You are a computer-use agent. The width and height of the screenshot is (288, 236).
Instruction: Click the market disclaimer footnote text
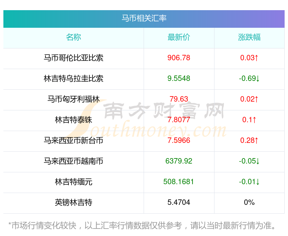click(144, 226)
